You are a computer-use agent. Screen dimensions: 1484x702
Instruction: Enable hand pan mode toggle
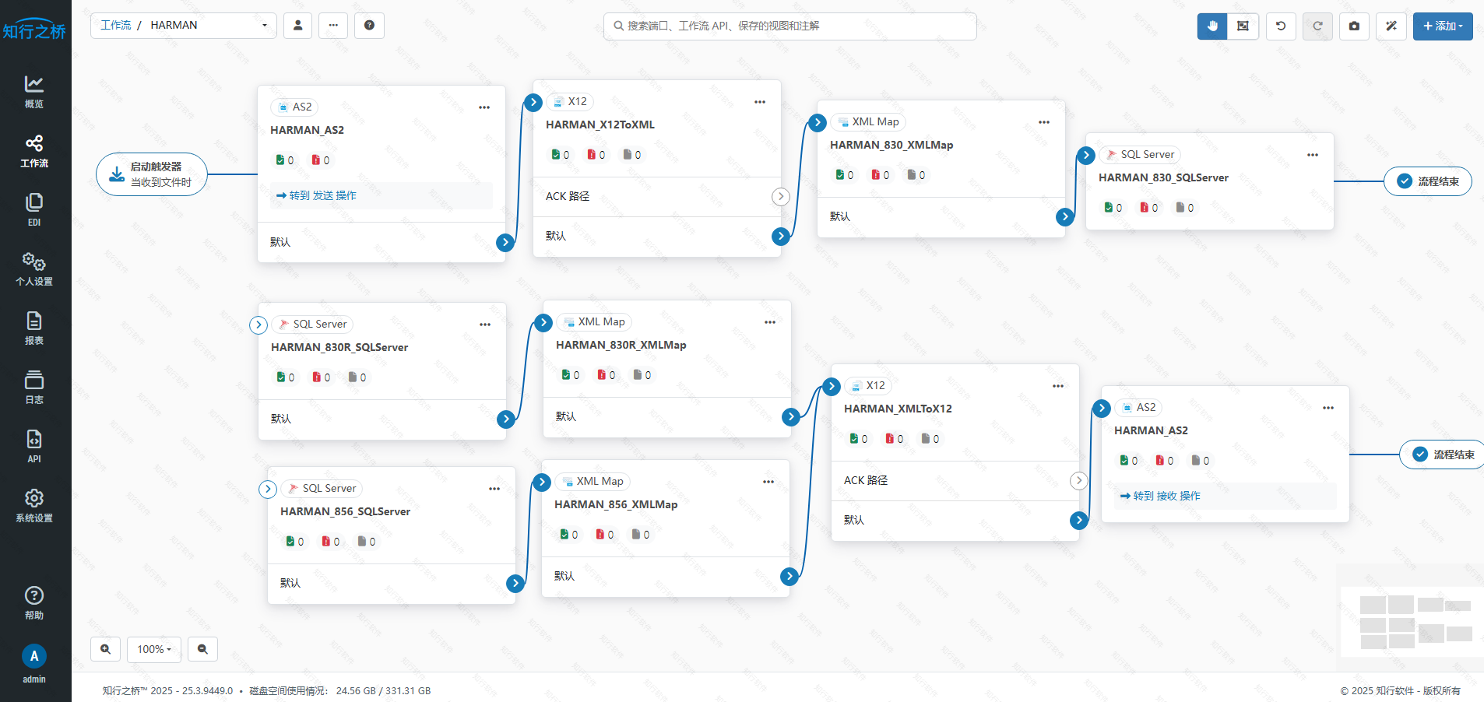point(1212,26)
